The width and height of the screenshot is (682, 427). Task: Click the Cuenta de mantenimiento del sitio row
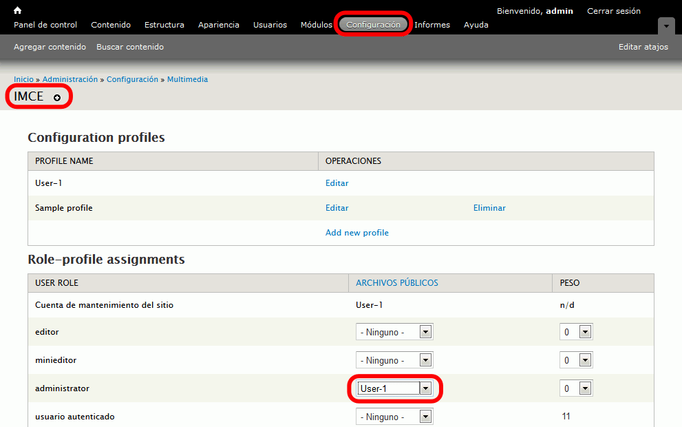click(341, 305)
